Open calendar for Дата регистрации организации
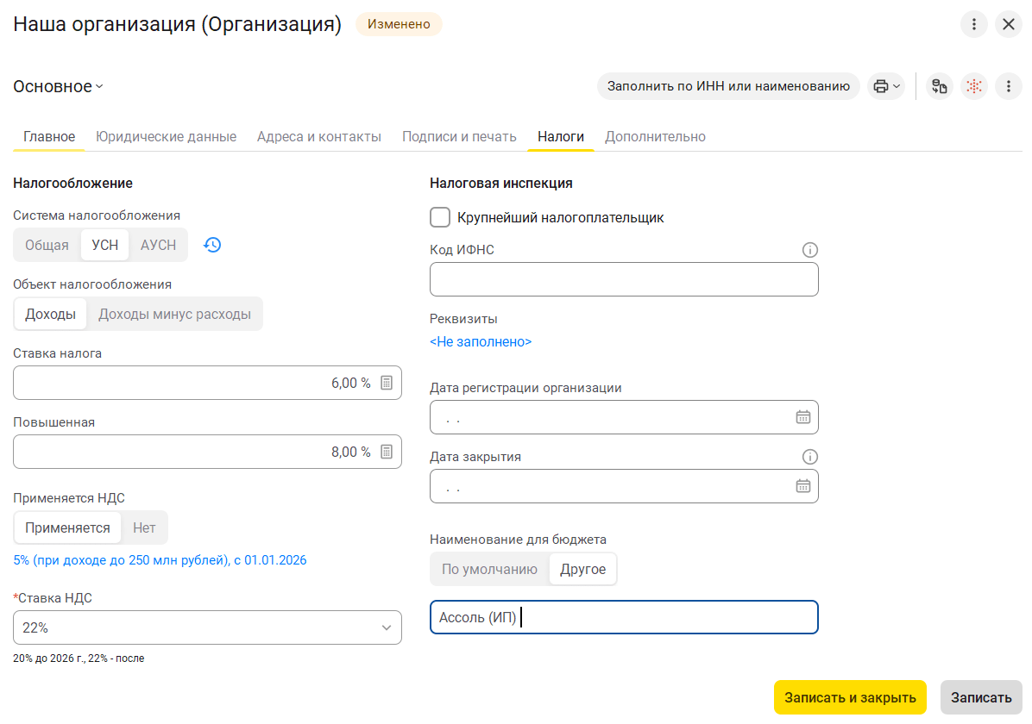This screenshot has width=1032, height=724. tap(802, 417)
